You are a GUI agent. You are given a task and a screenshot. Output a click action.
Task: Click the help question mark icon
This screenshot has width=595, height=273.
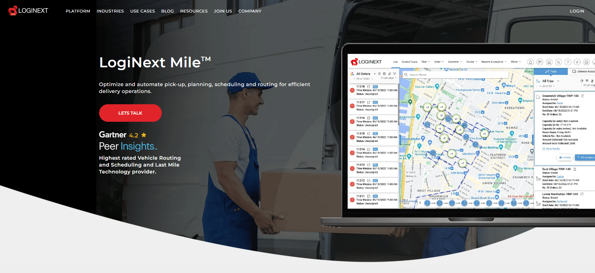[x=568, y=62]
